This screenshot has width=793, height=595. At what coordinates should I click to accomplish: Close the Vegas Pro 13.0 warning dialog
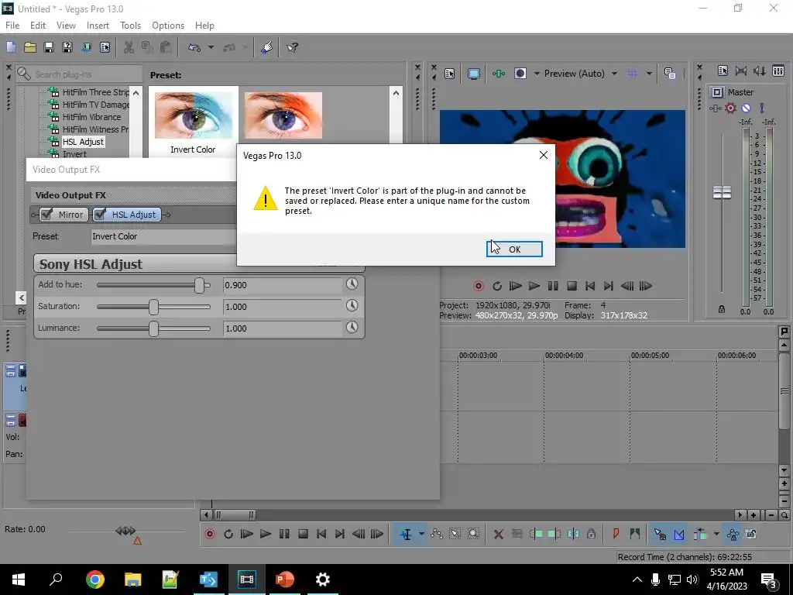tap(544, 155)
